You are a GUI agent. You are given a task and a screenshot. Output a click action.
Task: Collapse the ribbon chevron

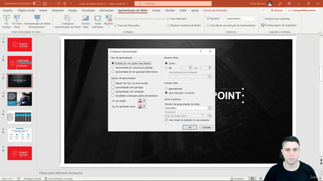click(x=320, y=32)
